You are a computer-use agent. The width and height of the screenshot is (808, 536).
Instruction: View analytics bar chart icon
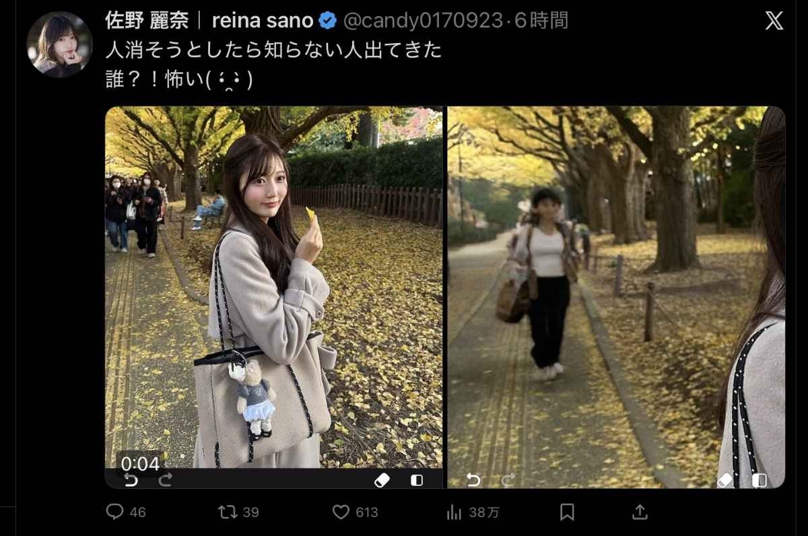click(x=454, y=512)
